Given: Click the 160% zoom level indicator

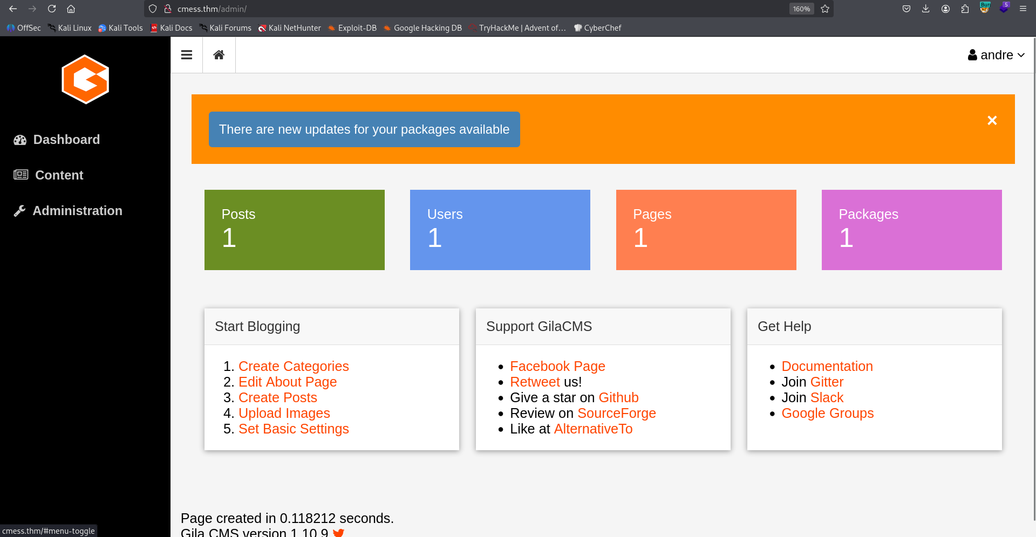Looking at the screenshot, I should click(801, 9).
